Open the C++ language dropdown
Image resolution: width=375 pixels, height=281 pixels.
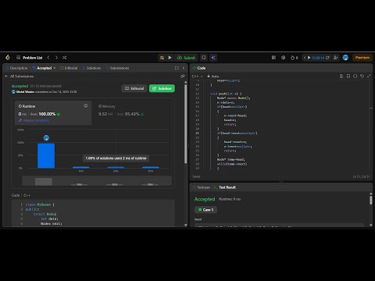tap(197, 76)
